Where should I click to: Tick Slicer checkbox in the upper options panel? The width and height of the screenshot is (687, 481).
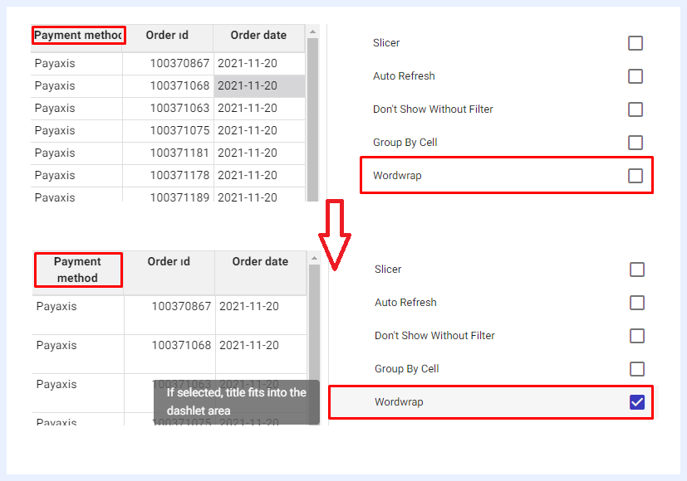click(635, 43)
